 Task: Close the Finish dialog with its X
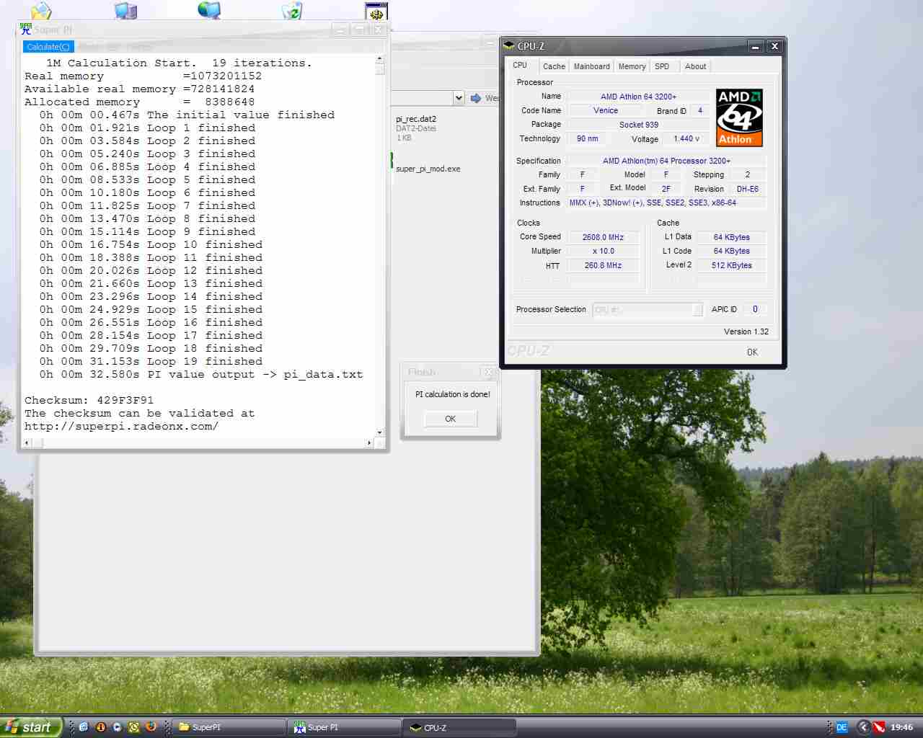488,373
